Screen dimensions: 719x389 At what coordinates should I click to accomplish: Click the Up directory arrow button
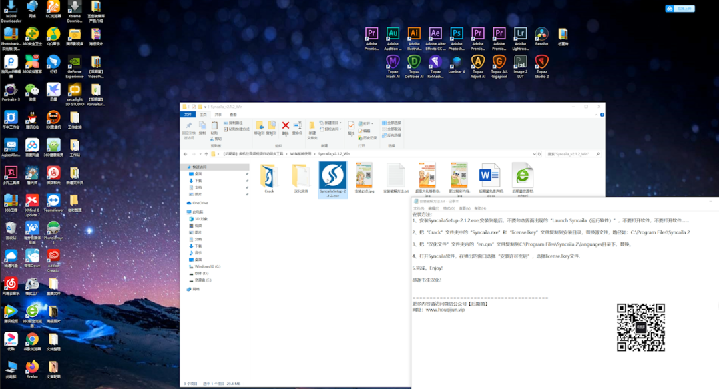pos(206,154)
